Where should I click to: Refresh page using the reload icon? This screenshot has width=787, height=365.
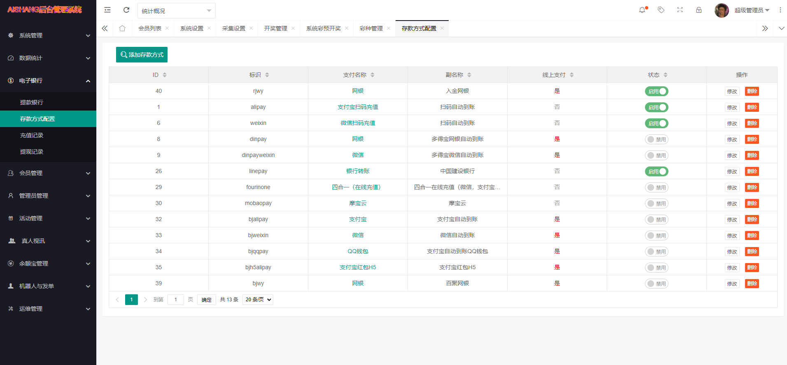126,10
